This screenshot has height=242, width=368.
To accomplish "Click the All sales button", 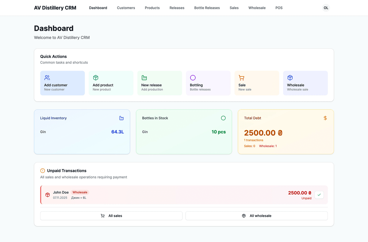I will (111, 216).
